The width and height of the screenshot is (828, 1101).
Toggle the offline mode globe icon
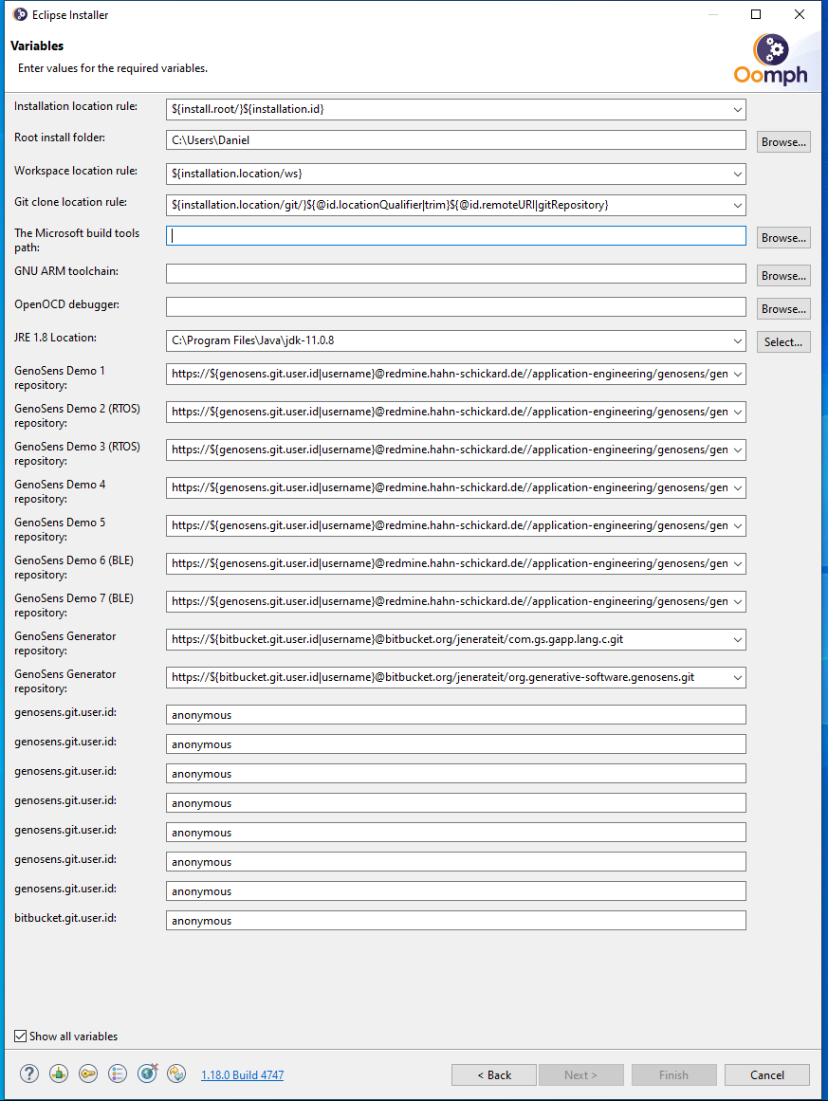click(147, 1073)
